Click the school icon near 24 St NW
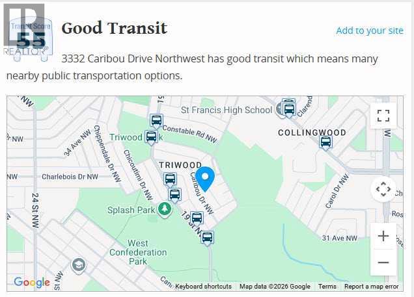Image resolution: width=414 pixels, height=297 pixels. tap(79, 265)
